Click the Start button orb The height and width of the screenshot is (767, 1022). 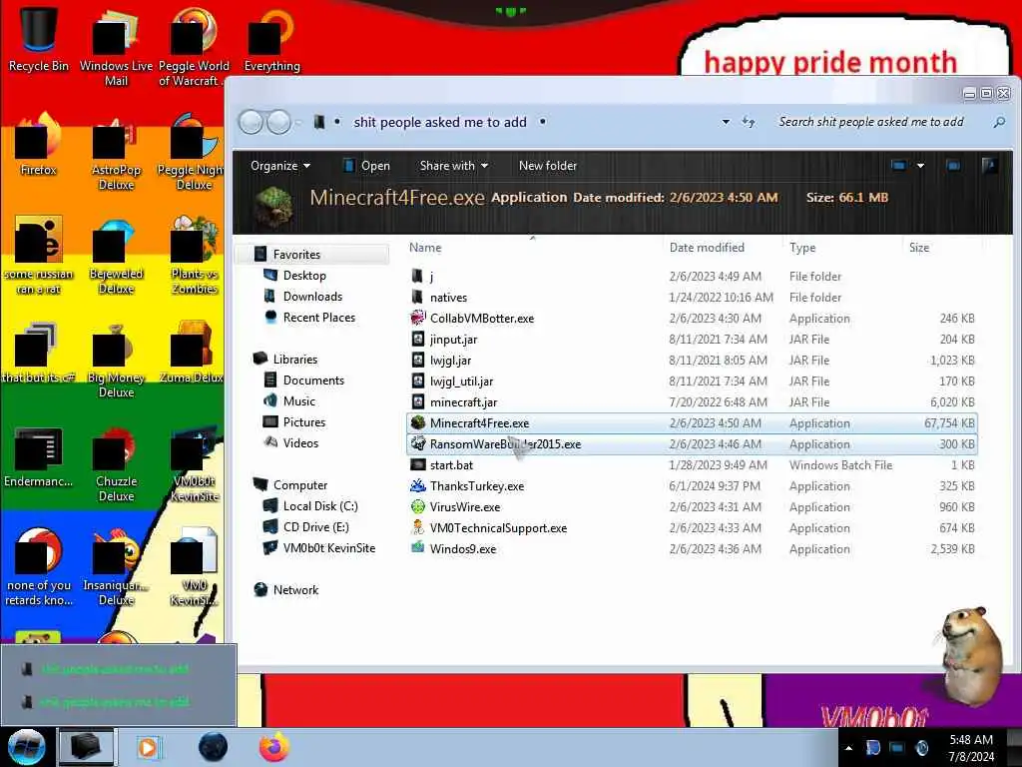pos(27,747)
